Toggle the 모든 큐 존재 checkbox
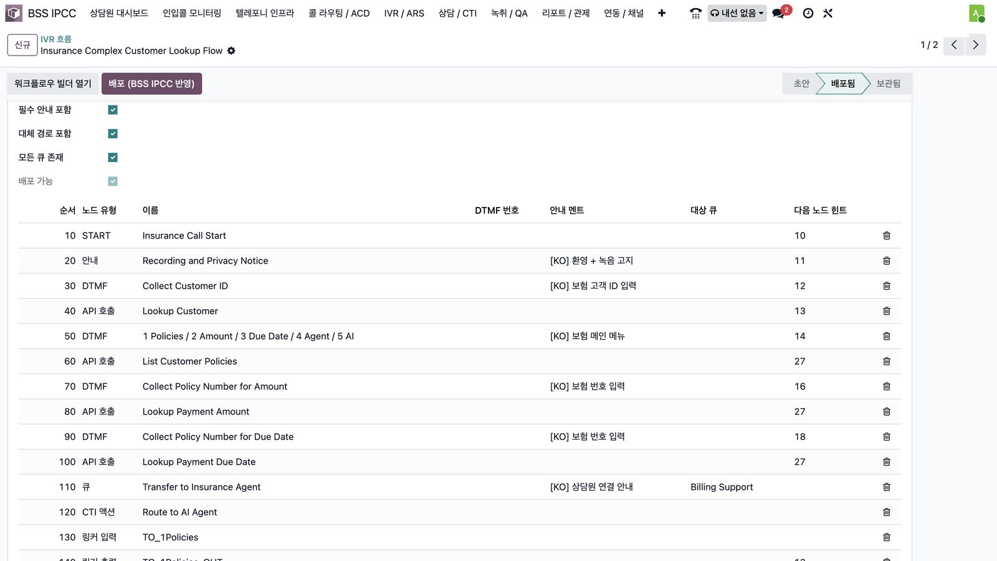997x561 pixels. 113,157
